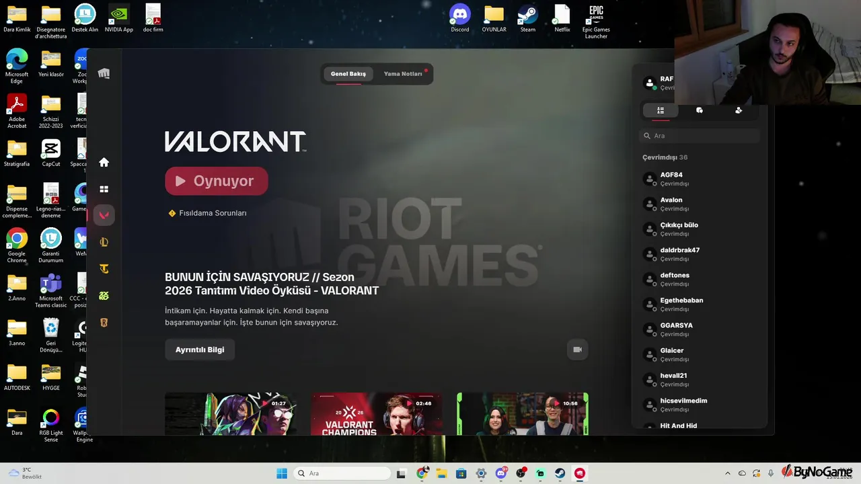Open the all games grid icon
This screenshot has width=861, height=484.
104,189
